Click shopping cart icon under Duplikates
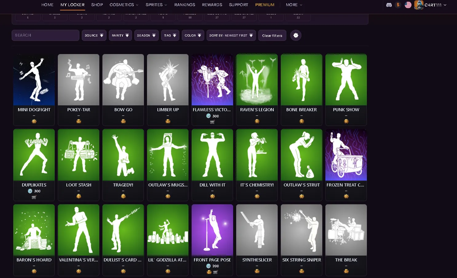 click(x=34, y=197)
